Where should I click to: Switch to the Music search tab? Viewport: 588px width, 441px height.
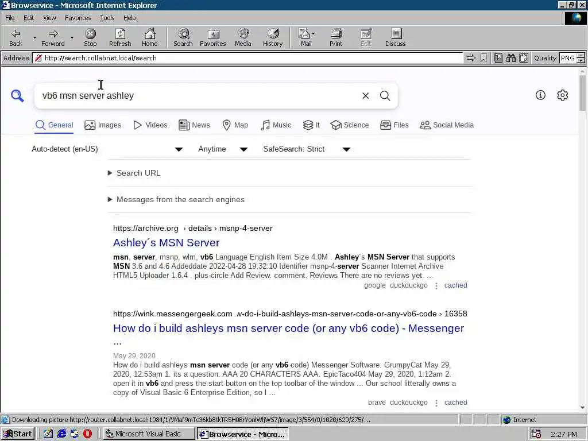(x=276, y=125)
